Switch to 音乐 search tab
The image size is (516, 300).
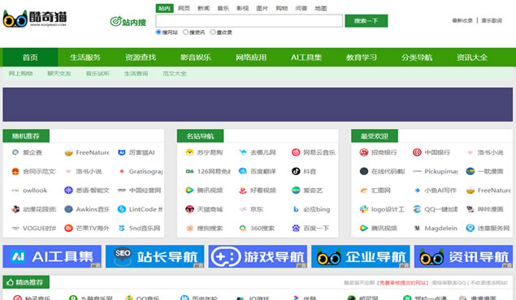click(223, 8)
